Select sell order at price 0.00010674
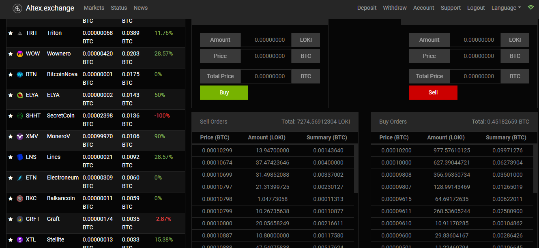539x248 pixels. click(273, 162)
